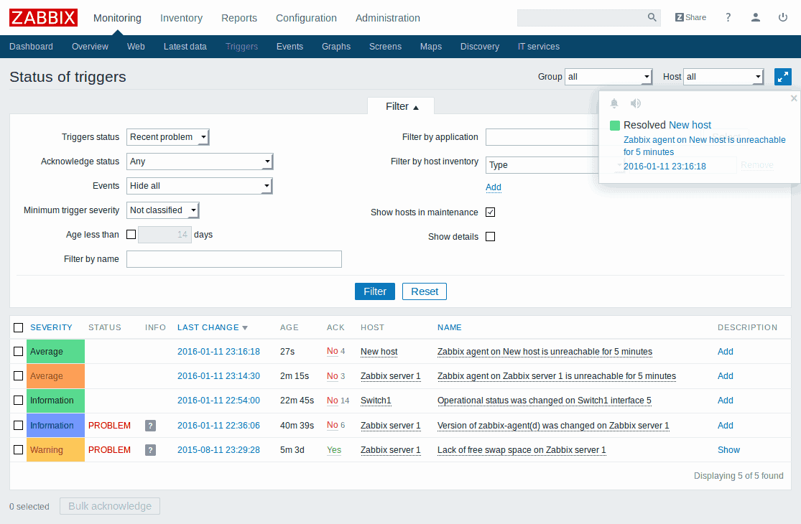Uncheck Show hosts in maintenance

click(490, 212)
